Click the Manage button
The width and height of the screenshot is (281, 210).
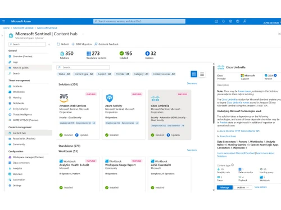(x=225, y=187)
